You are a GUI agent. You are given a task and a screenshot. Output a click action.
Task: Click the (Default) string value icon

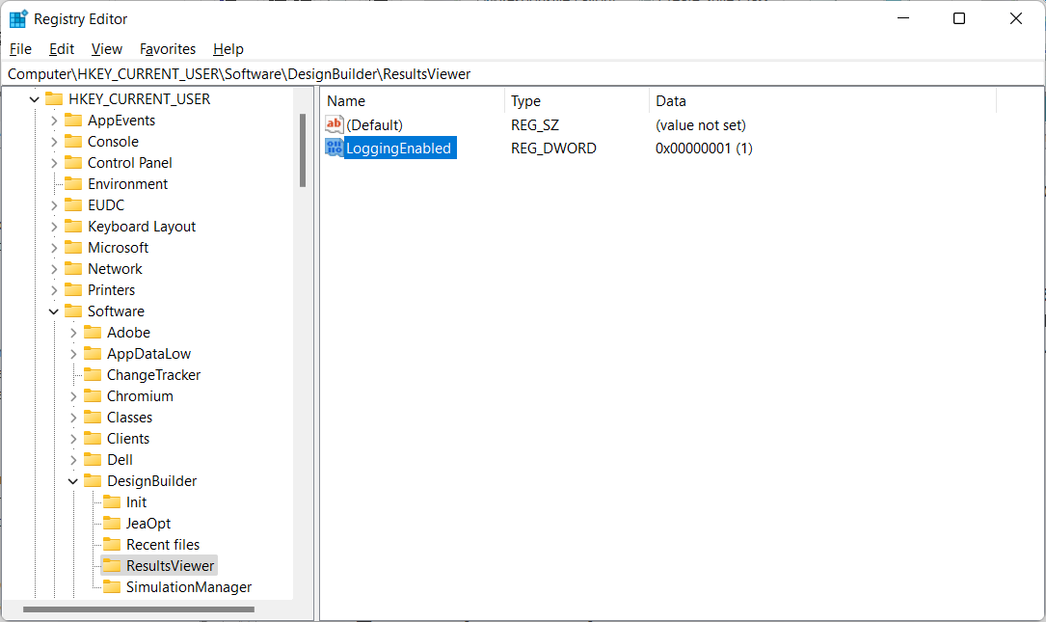pyautogui.click(x=335, y=124)
